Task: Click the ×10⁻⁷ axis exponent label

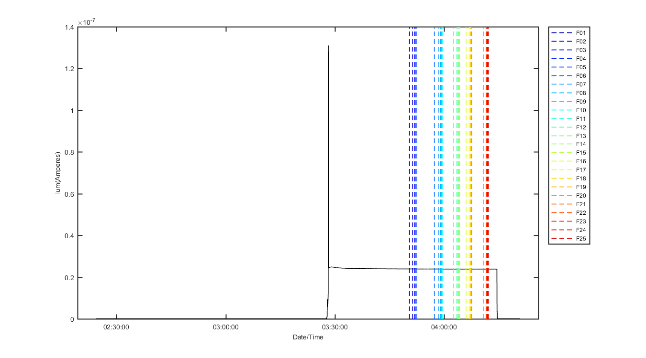Action: (x=88, y=22)
